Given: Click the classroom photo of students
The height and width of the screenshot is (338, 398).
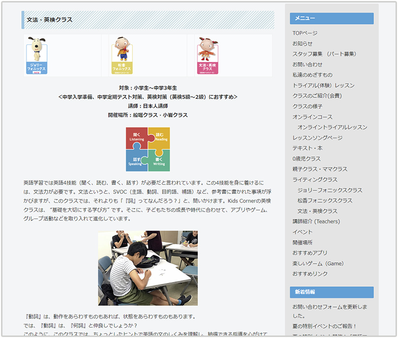Looking at the screenshot, I should 148,268.
